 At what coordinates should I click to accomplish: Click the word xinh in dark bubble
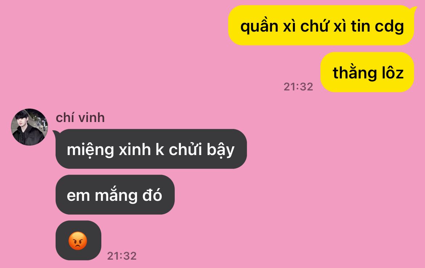[x=135, y=150]
